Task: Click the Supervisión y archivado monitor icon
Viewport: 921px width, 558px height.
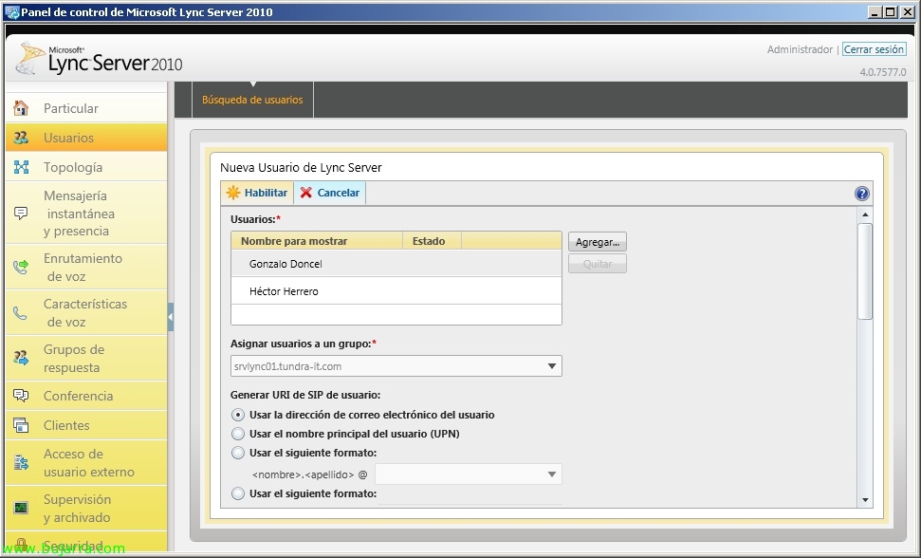Action: click(x=21, y=508)
